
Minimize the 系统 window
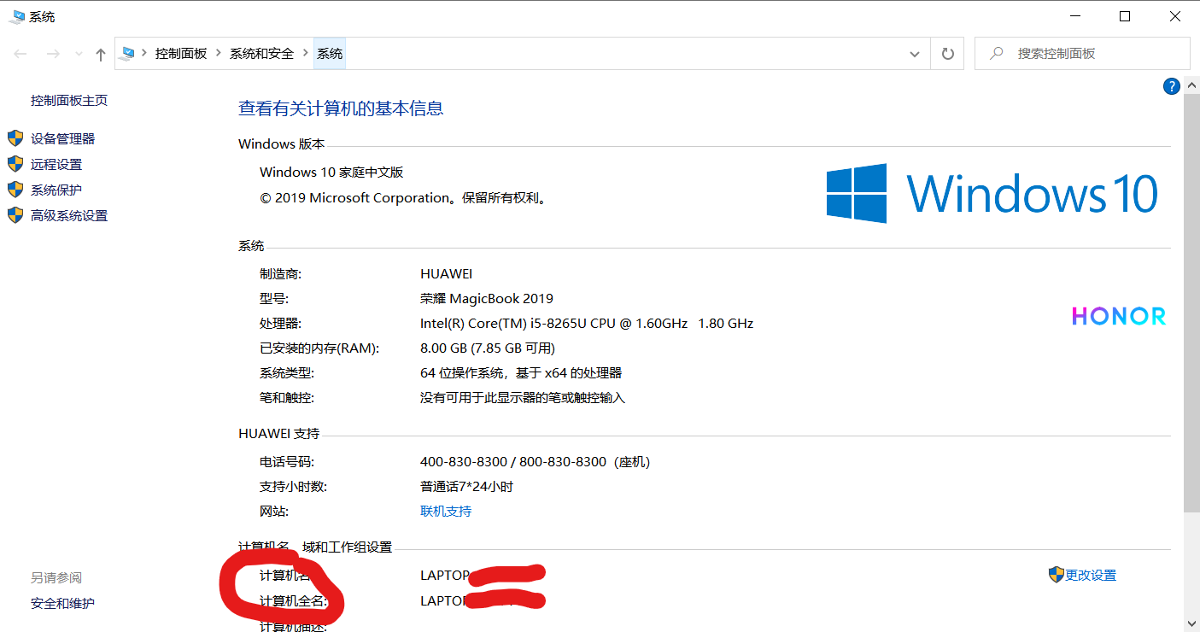1075,16
